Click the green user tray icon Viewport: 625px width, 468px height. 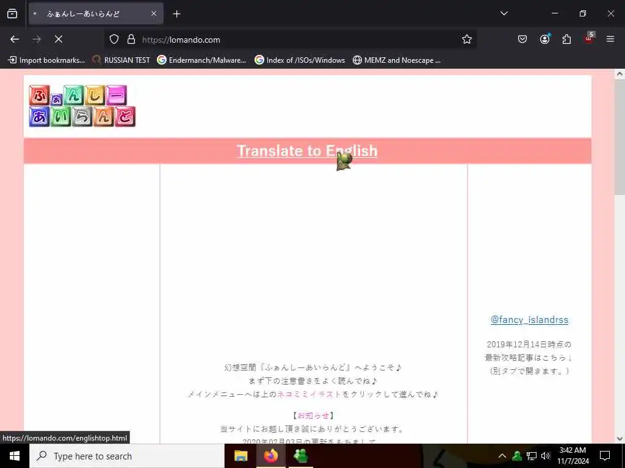[517, 456]
